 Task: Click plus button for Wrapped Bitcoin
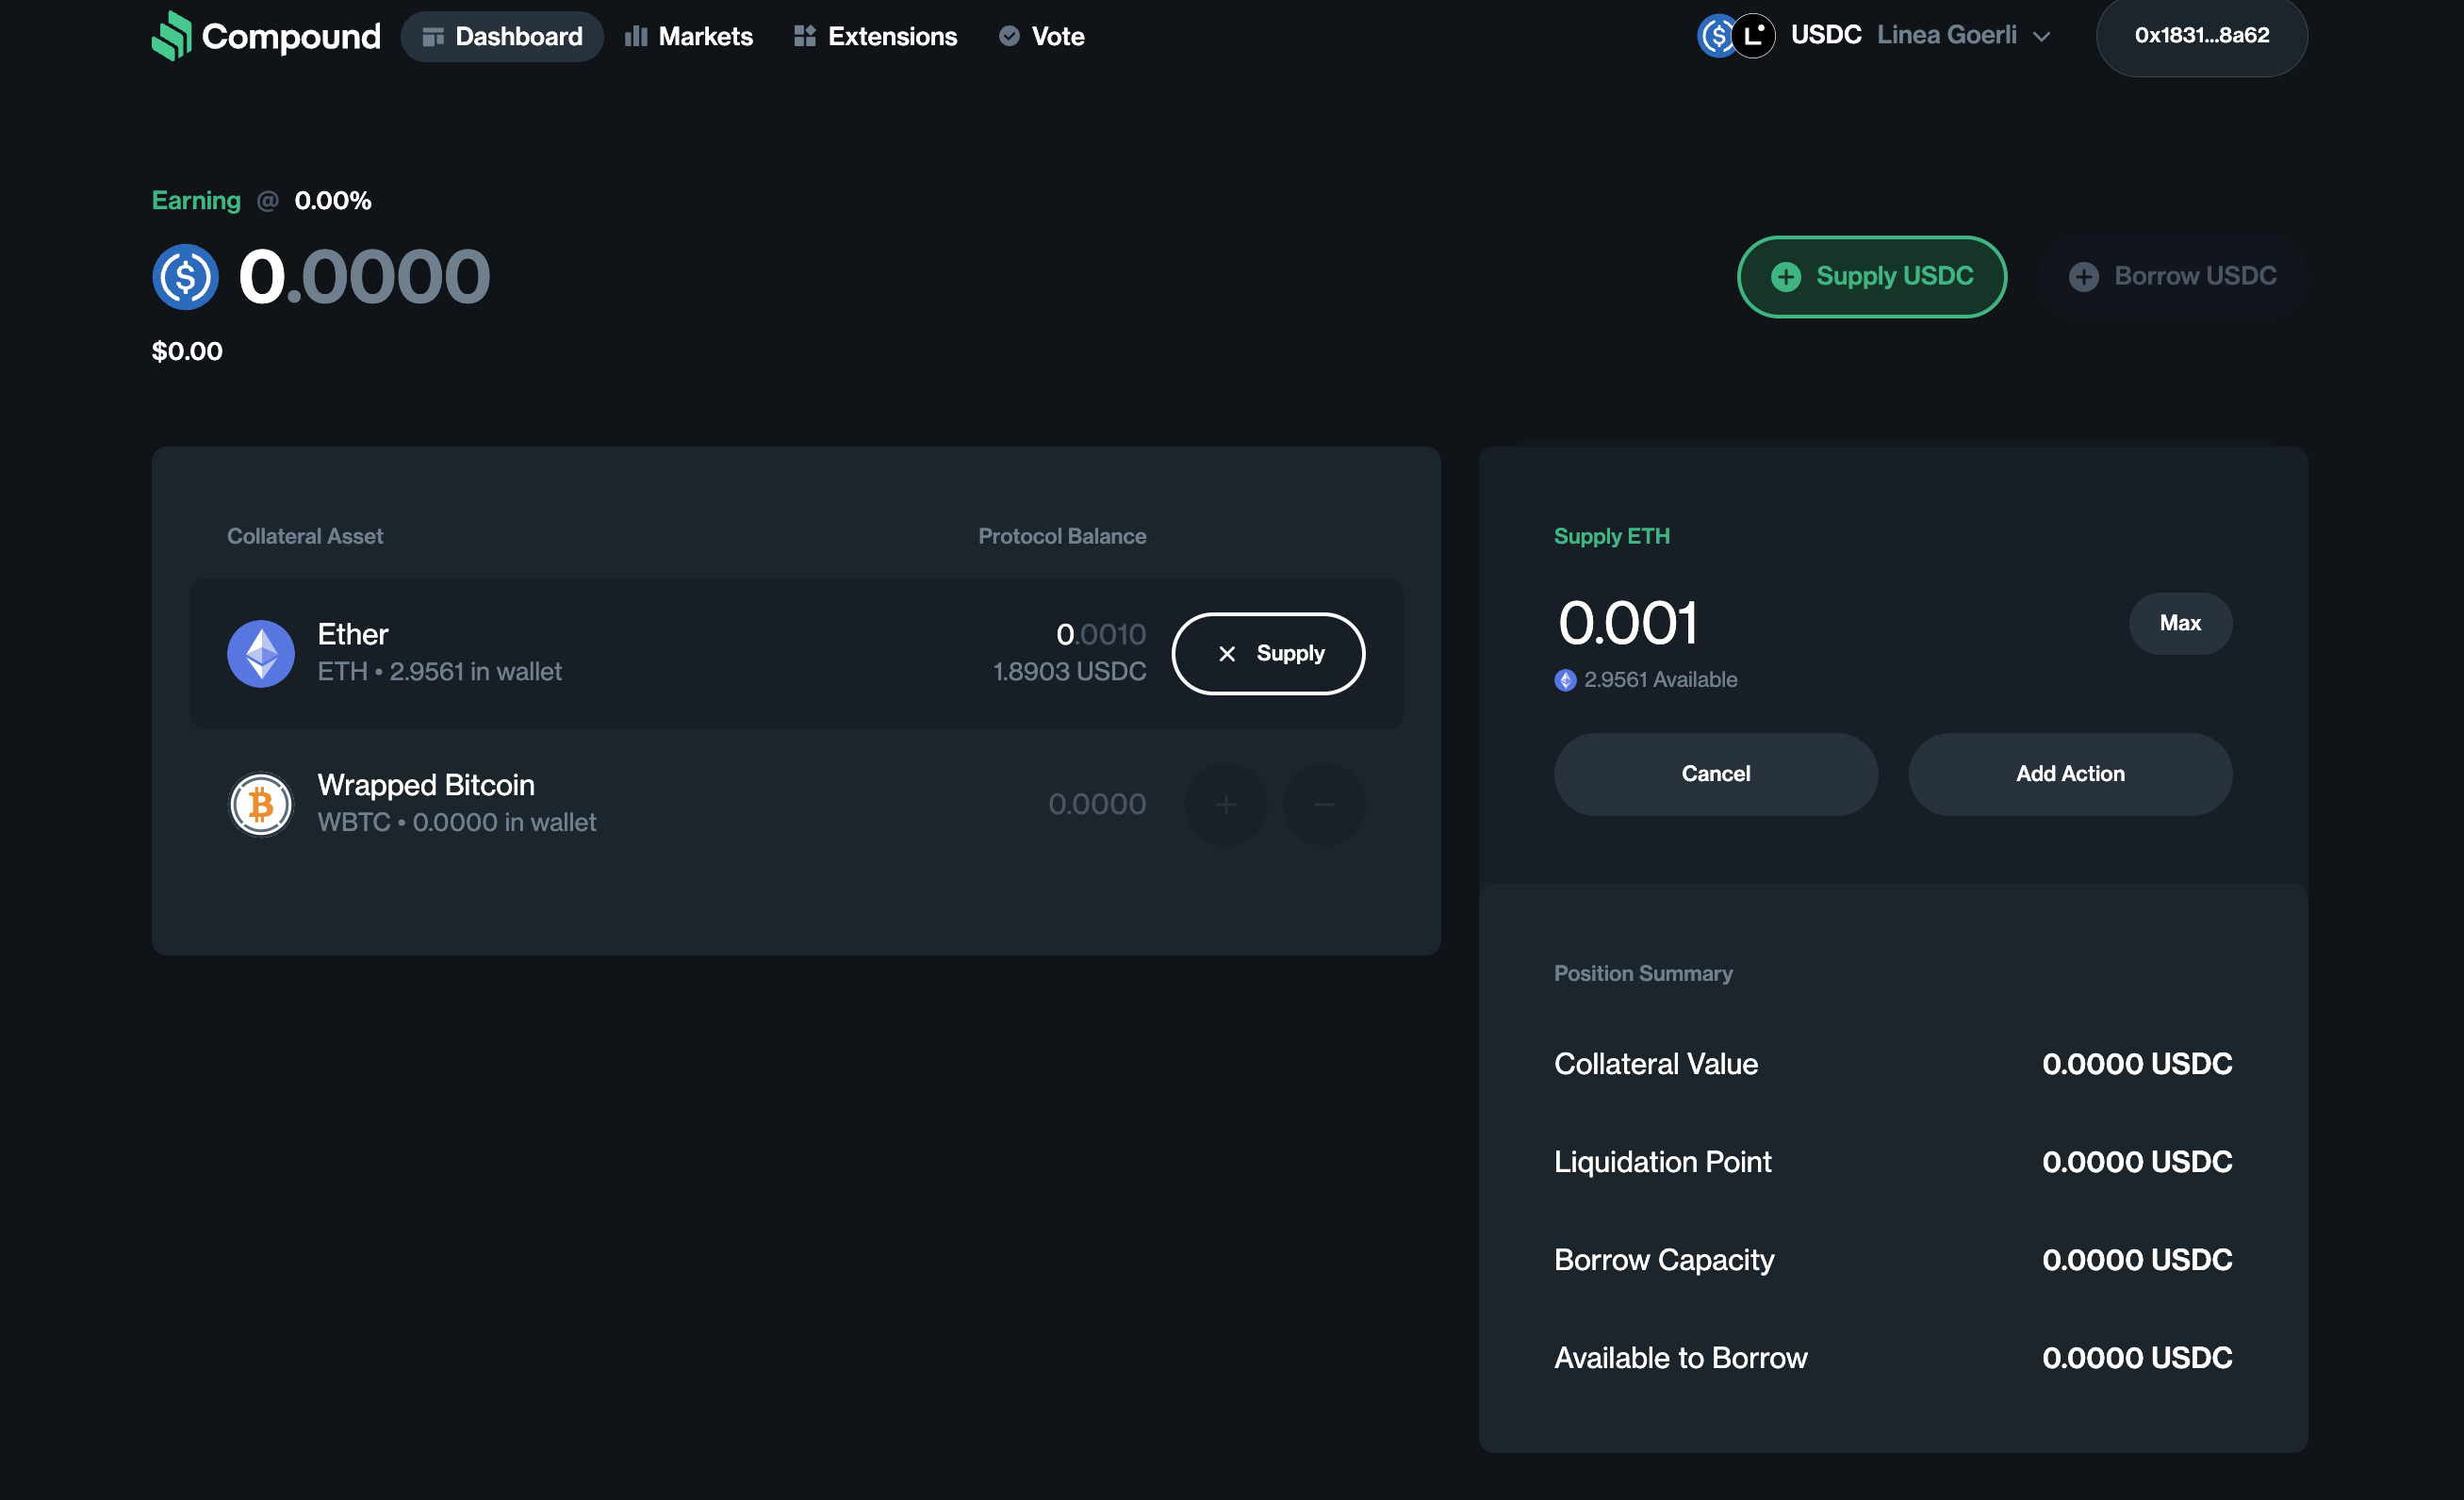point(1225,805)
